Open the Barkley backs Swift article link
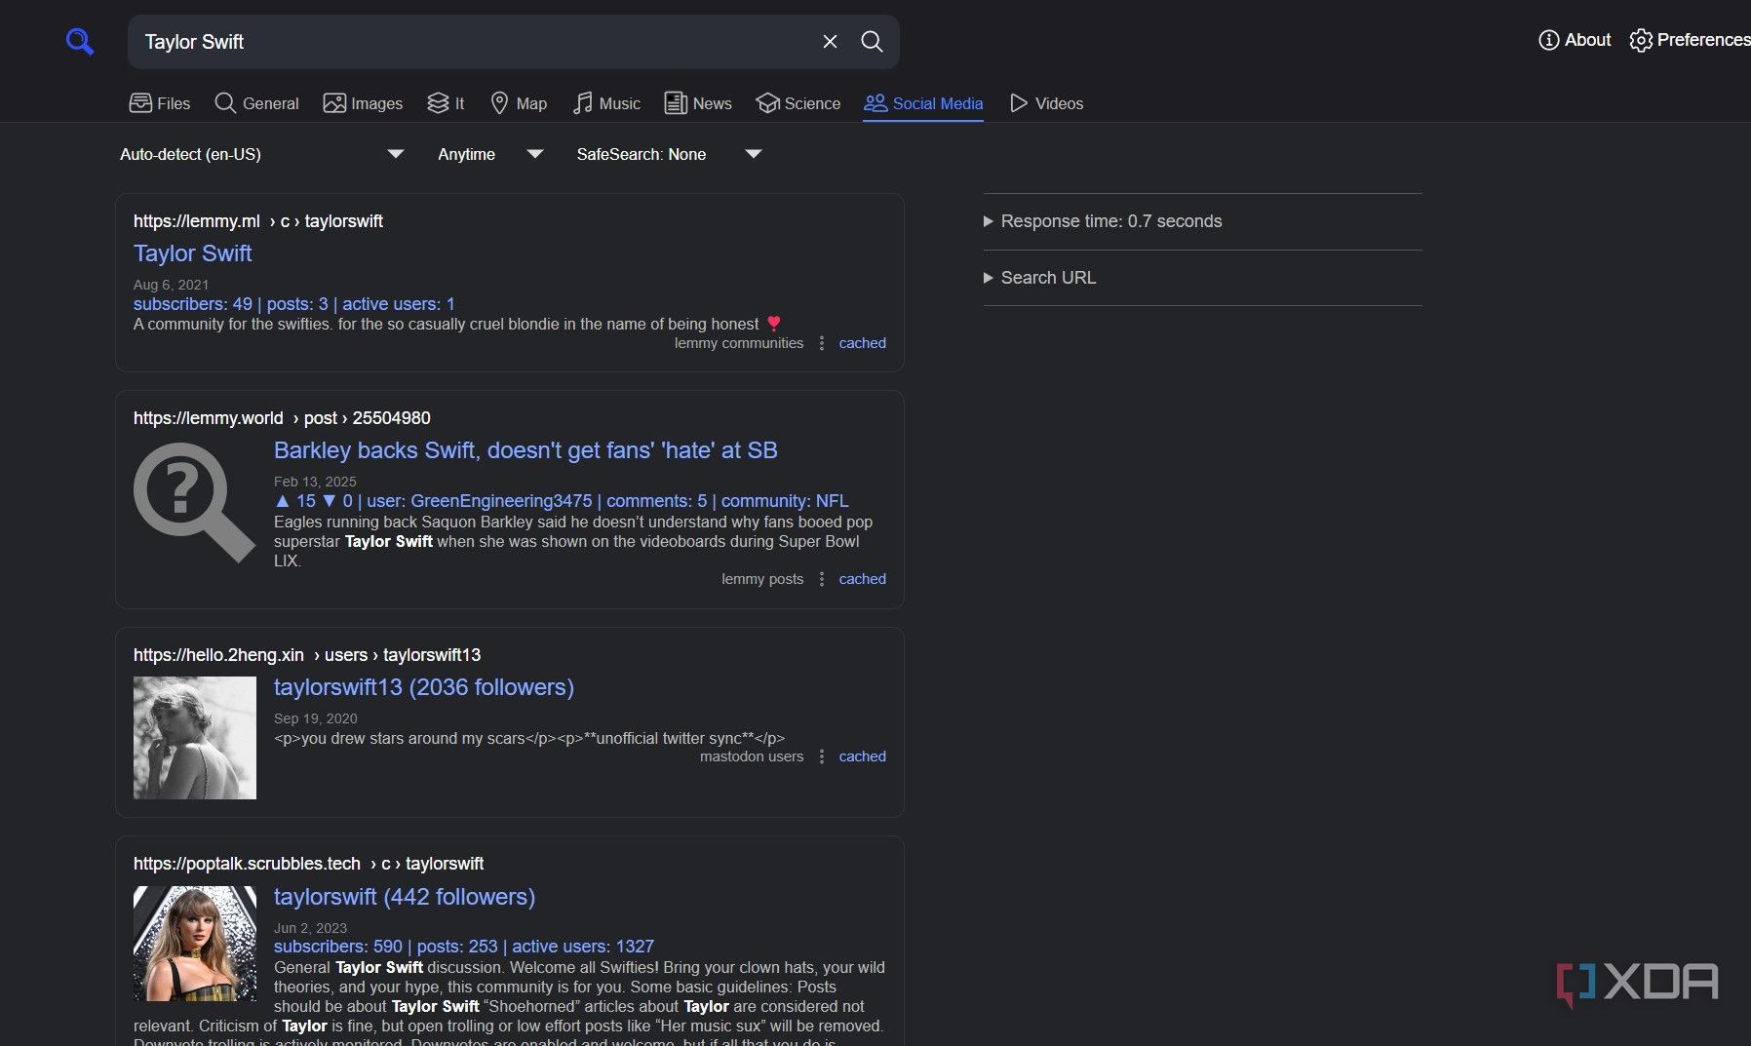Screen dimensions: 1751x1046 [525, 450]
